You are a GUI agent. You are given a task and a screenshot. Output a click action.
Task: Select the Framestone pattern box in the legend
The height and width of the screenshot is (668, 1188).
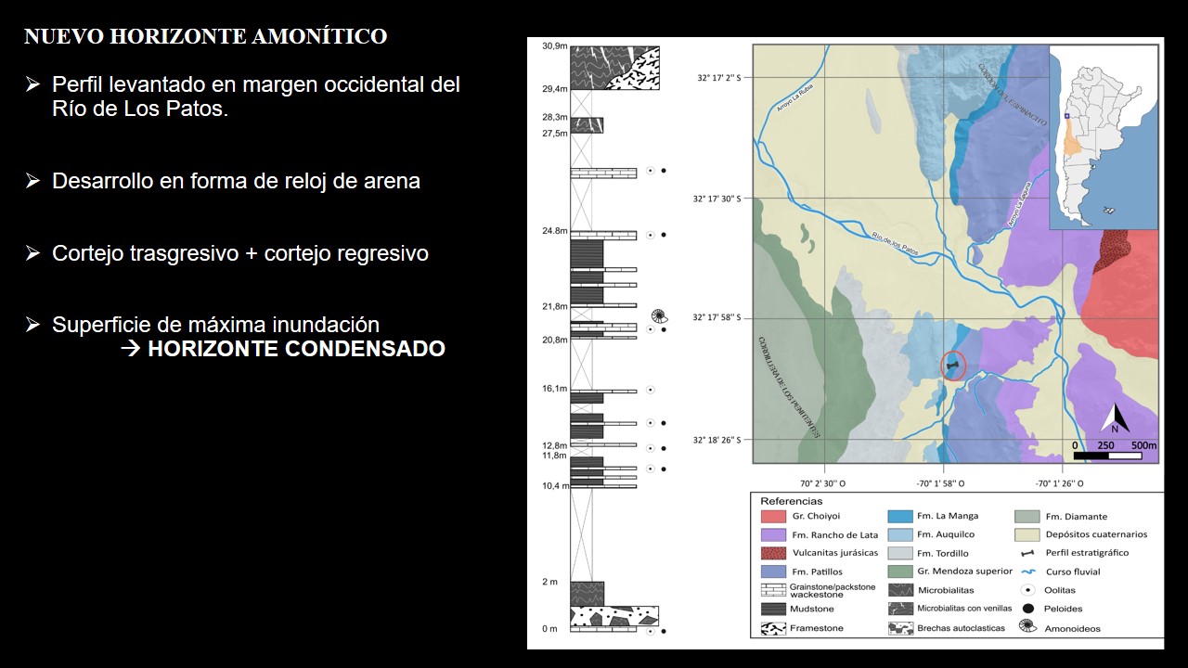(773, 628)
